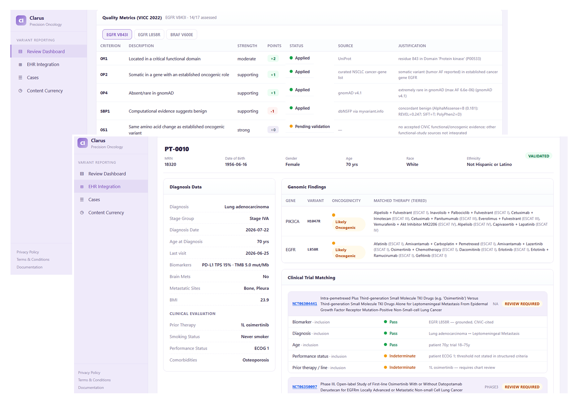Open trial link NCT06350097
The height and width of the screenshot is (405, 580).
(304, 387)
